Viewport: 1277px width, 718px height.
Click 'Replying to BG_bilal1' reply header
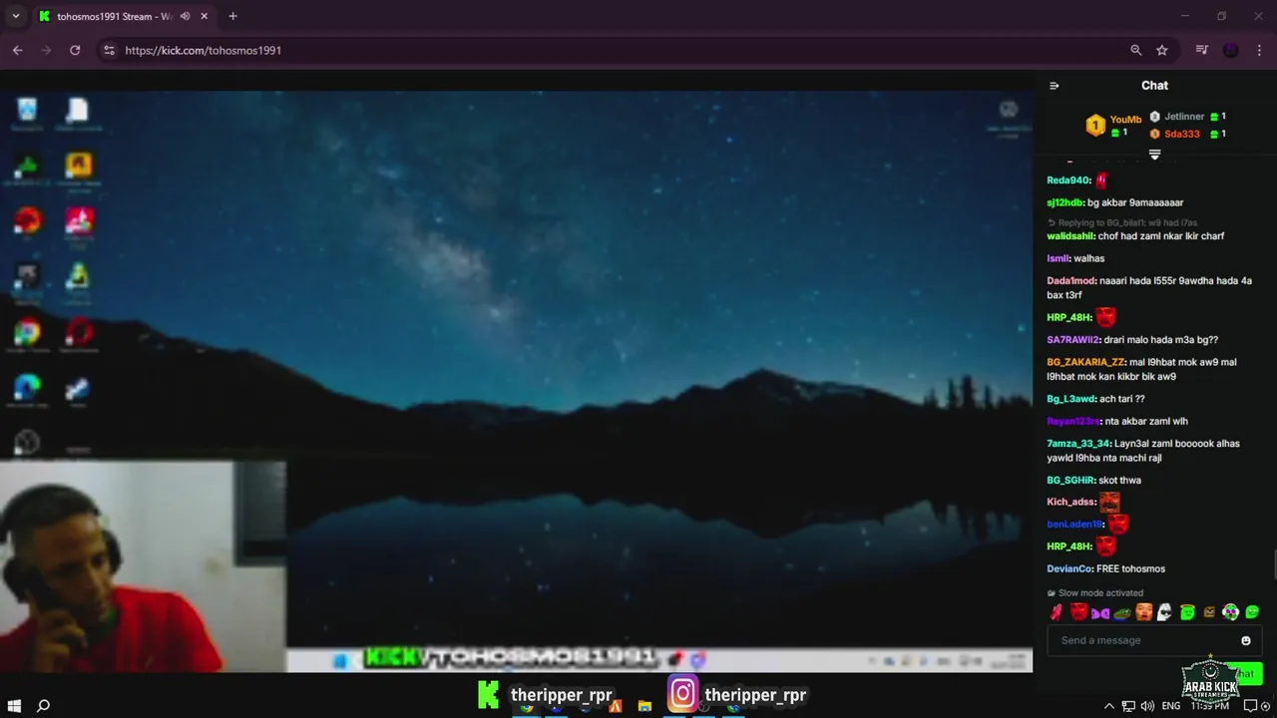tap(1122, 222)
